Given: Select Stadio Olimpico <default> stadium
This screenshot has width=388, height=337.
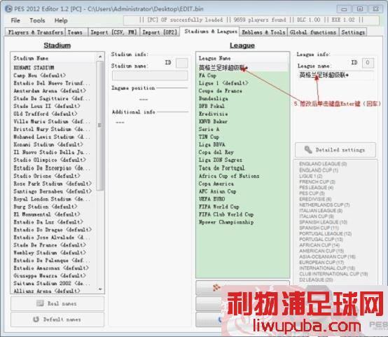Looking at the screenshot, I should pos(54,160).
